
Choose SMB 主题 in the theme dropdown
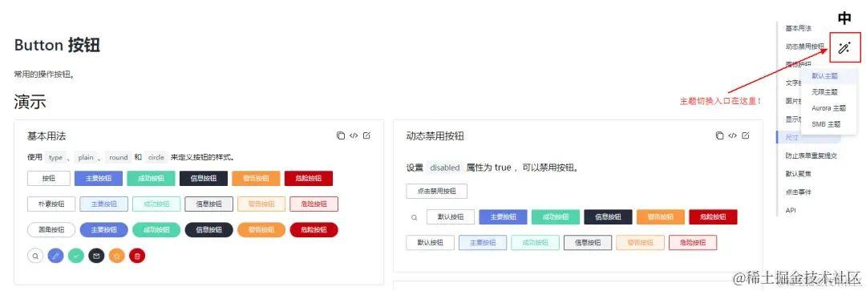826,125
